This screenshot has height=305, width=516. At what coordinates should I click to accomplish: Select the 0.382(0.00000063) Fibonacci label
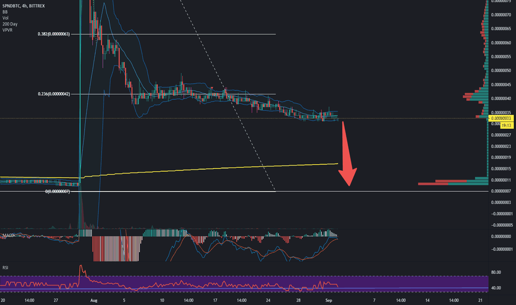coord(54,34)
